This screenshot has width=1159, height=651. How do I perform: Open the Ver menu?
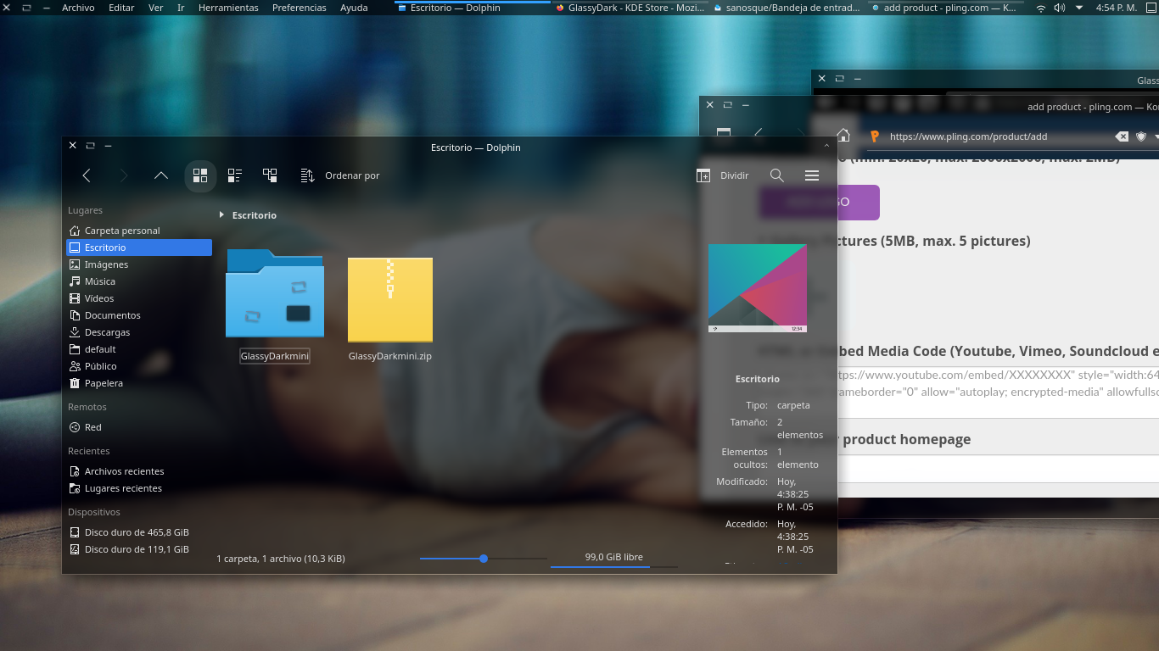(156, 8)
